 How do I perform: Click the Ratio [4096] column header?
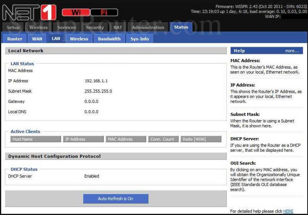201,139
